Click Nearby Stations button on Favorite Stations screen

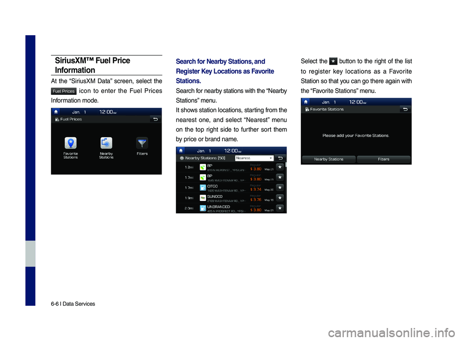click(329, 159)
